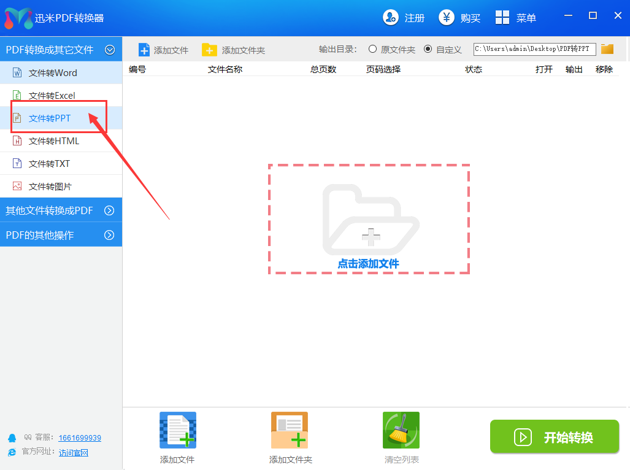Select 文件转Word in the sidebar

coord(53,73)
